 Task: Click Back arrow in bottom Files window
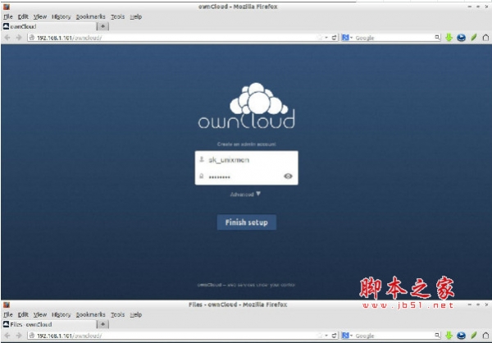pyautogui.click(x=7, y=336)
